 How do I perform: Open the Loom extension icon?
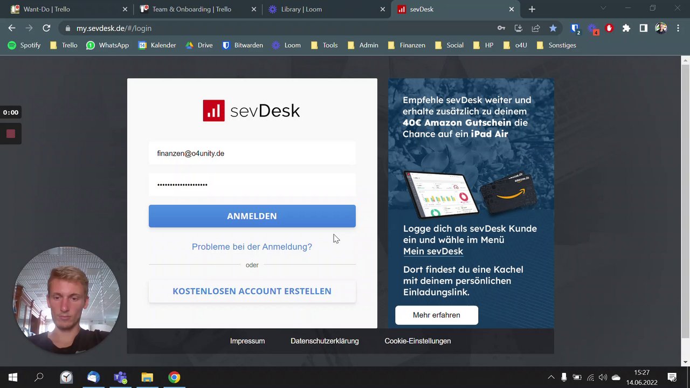tap(592, 28)
